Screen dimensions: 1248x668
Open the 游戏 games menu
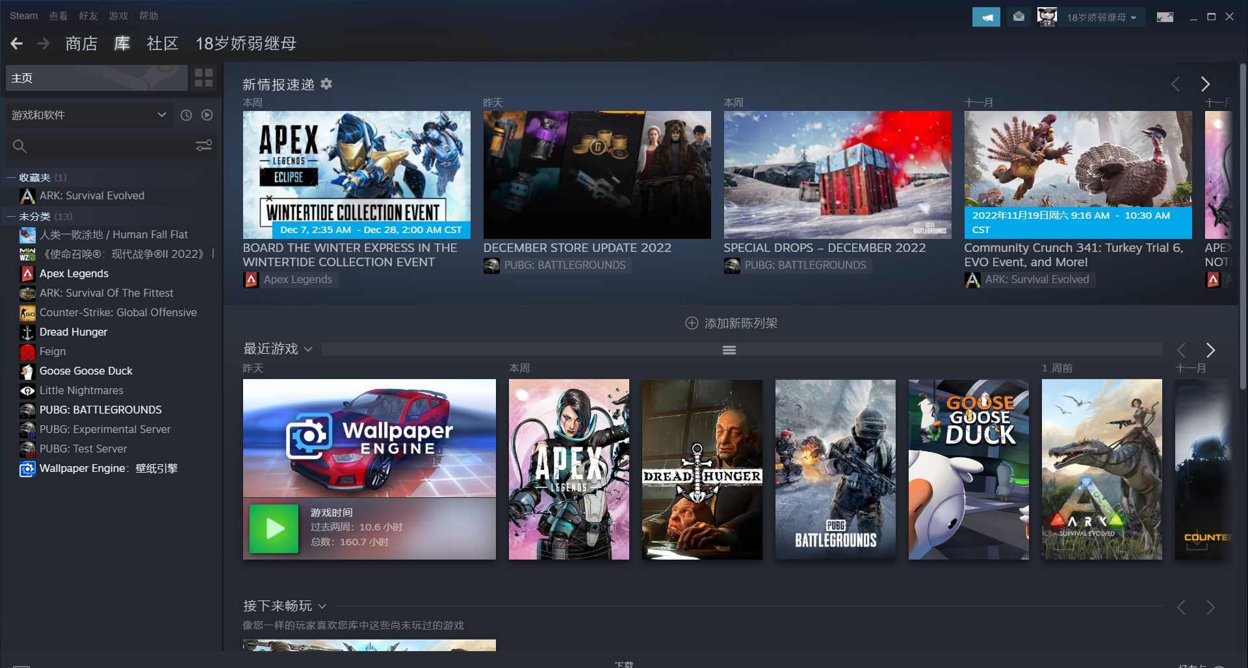click(118, 16)
